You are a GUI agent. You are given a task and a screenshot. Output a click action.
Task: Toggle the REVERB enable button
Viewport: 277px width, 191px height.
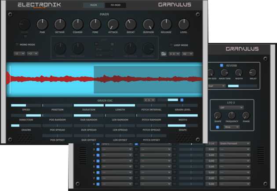[222, 65]
